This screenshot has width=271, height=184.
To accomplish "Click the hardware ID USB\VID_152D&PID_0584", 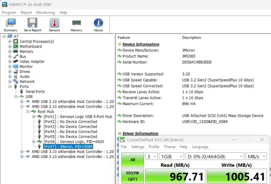I will pyautogui.click(x=205, y=122).
